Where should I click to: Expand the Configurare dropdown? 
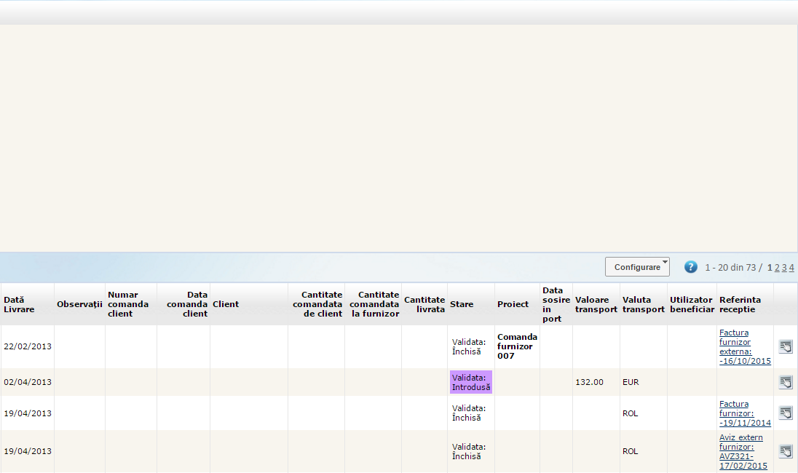(637, 267)
